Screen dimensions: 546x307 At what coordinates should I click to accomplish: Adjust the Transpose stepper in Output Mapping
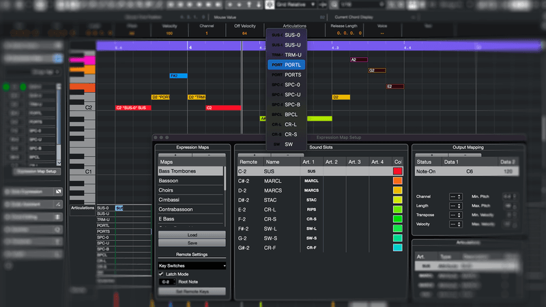click(x=455, y=215)
